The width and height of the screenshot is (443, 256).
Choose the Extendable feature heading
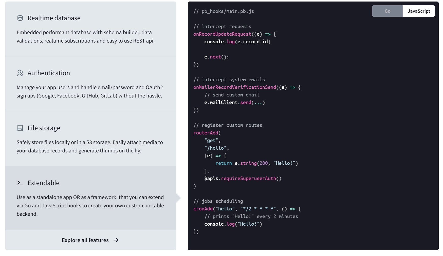(x=43, y=183)
